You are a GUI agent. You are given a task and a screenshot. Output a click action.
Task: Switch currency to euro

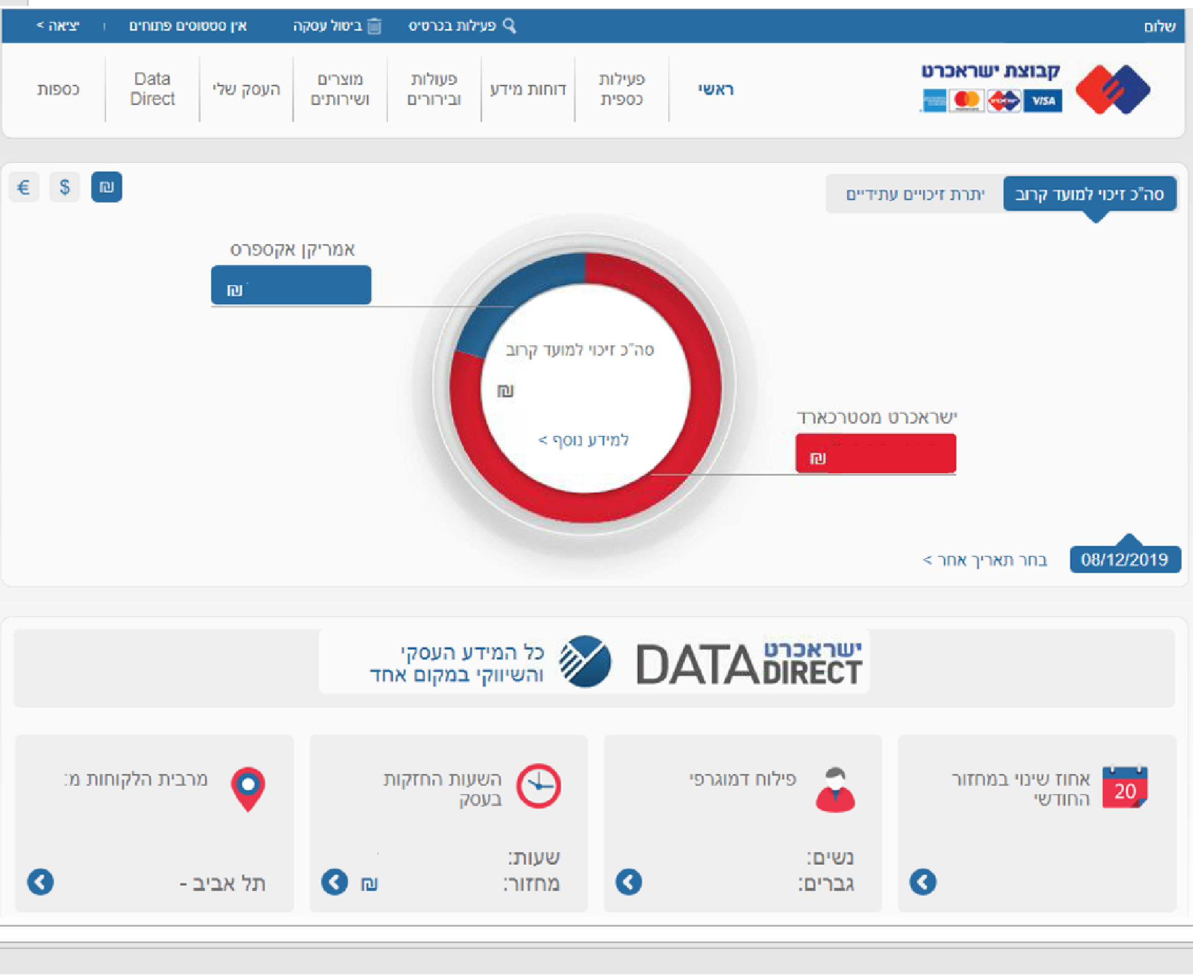23,187
